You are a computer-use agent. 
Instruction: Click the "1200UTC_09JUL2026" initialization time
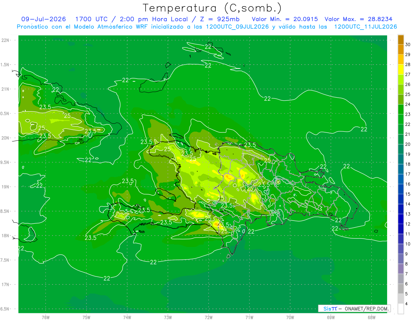tap(237, 27)
